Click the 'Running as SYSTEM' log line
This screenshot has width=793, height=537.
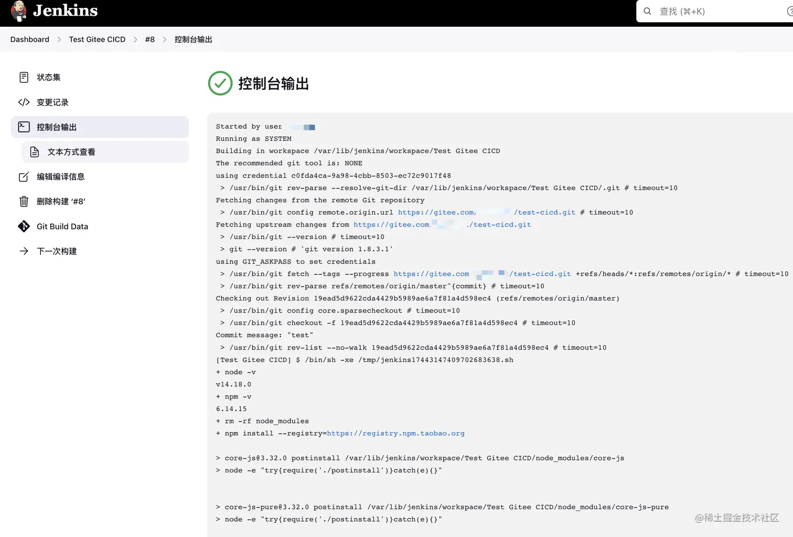click(254, 139)
